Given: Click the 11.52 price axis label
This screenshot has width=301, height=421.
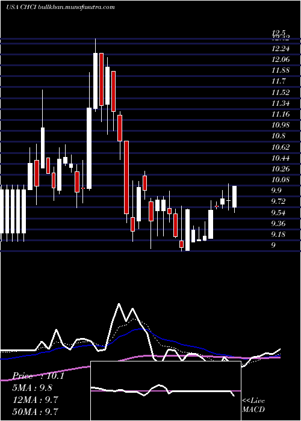Looking at the screenshot, I should [x=281, y=93].
